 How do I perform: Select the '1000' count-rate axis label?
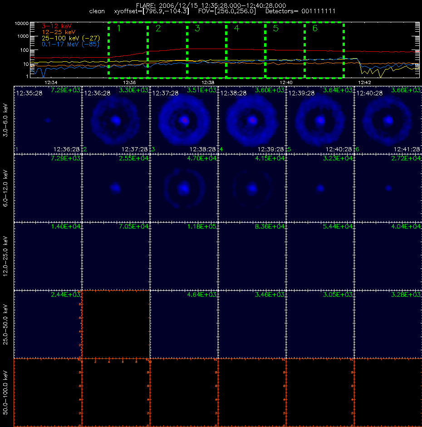tap(23, 36)
